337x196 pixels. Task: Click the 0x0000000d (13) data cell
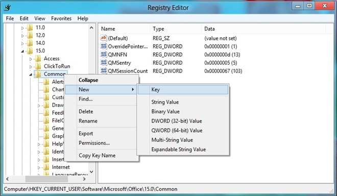pos(222,55)
